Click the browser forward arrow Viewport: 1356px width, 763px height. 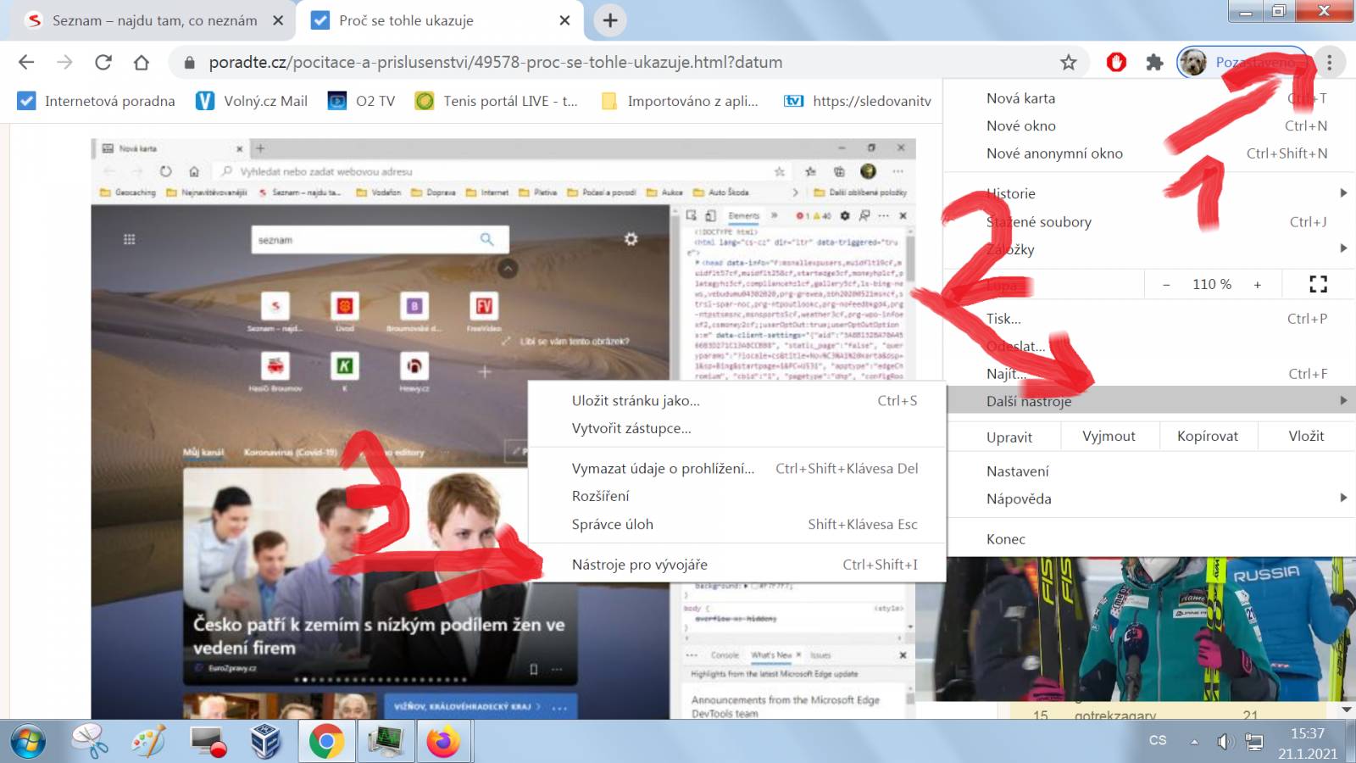[64, 62]
